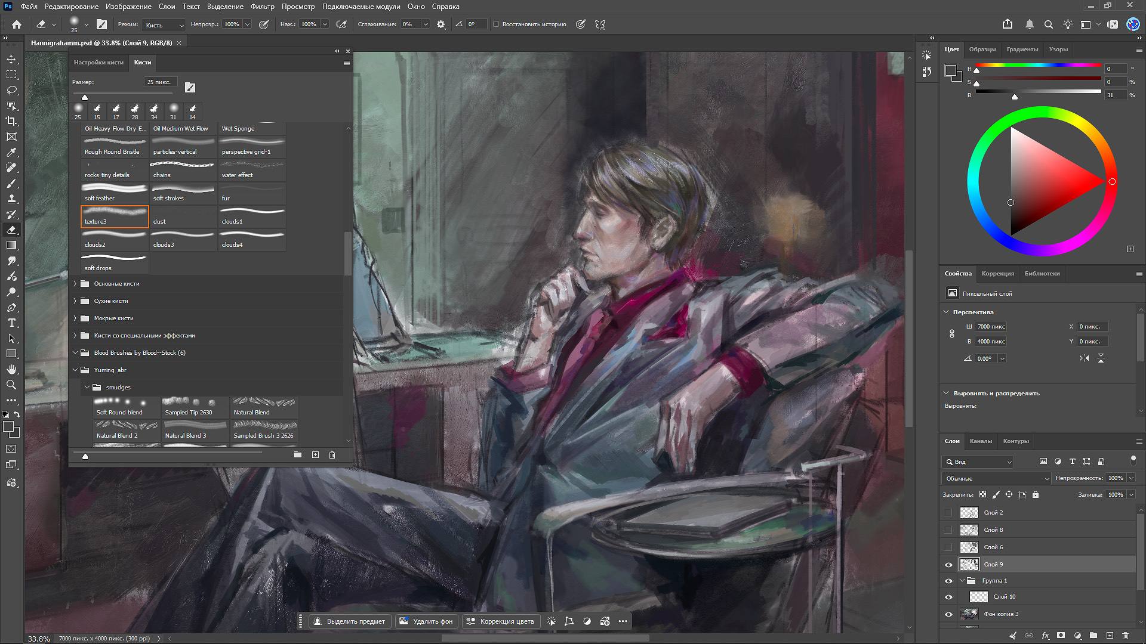
Task: Click the Коррекция цвета button
Action: pos(500,621)
